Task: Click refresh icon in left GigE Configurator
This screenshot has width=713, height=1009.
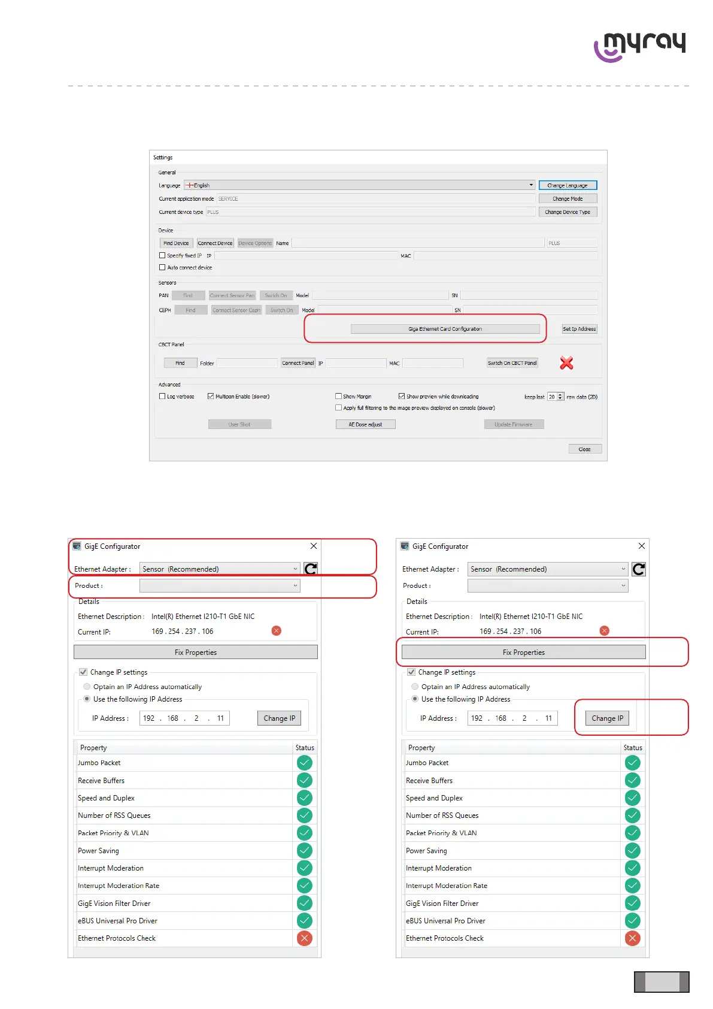Action: (311, 569)
